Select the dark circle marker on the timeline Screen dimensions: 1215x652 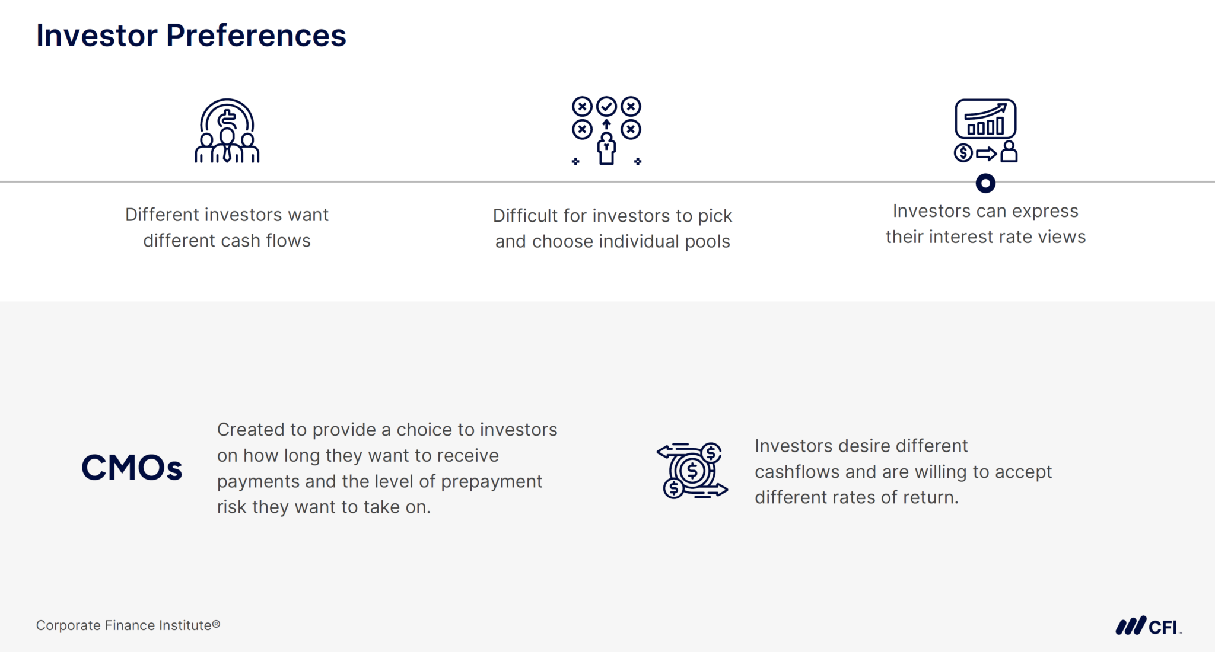pos(985,183)
